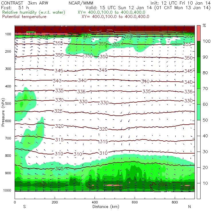Image resolution: width=212 pixels, height=212 pixels.
Task: Click the colorbar '90' tick label
Action: (x=205, y=57)
